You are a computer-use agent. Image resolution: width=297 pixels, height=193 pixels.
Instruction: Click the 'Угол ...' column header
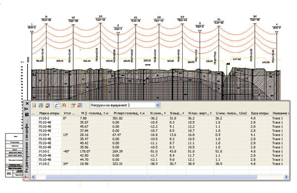tap(69, 113)
